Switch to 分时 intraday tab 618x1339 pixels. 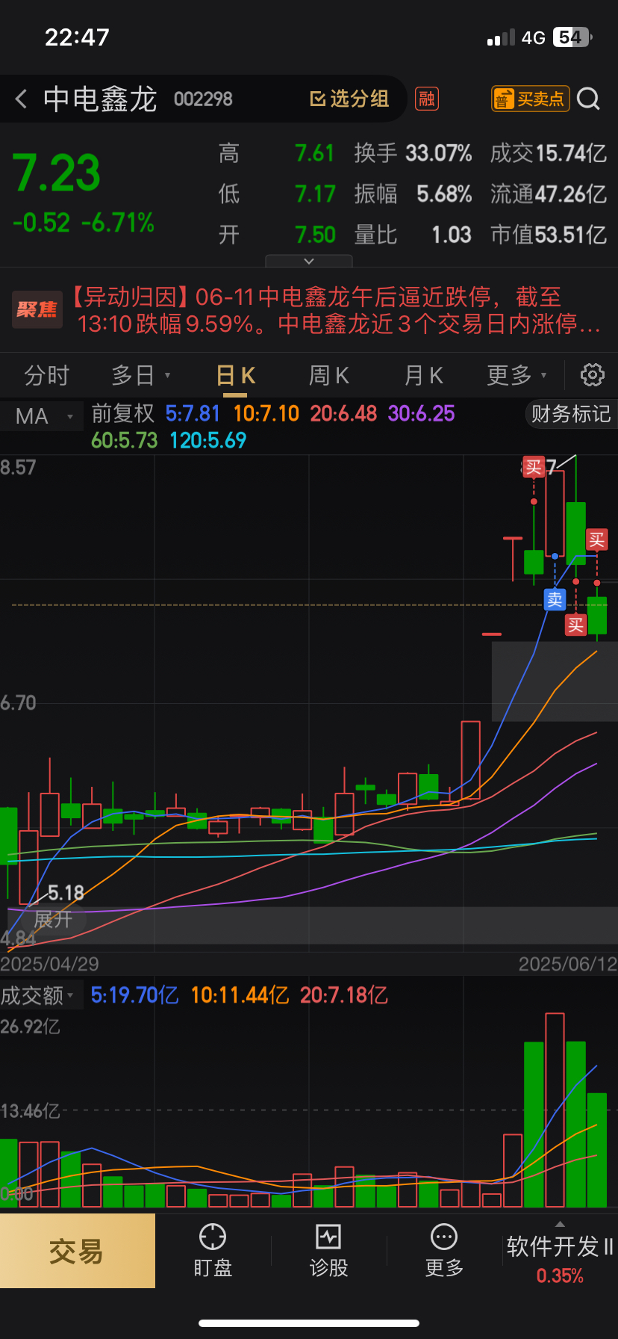[46, 375]
